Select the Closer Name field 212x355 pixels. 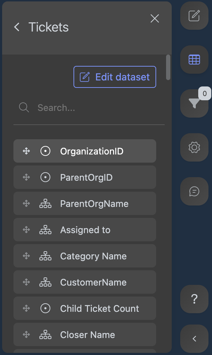[85, 334]
